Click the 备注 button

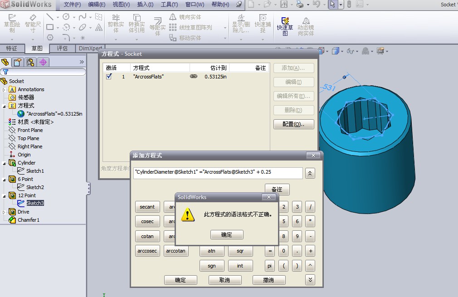pos(277,189)
